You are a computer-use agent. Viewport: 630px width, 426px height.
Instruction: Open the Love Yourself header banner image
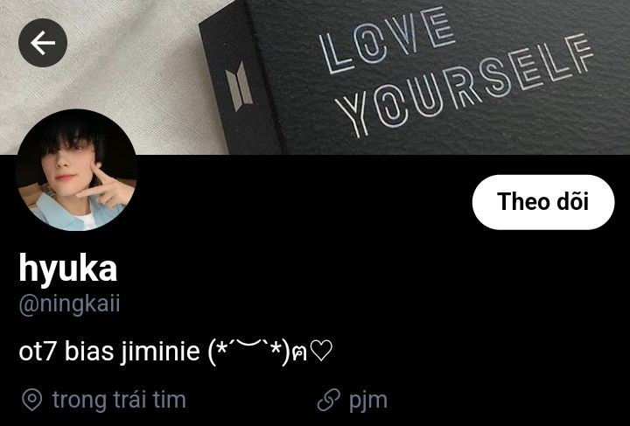point(315,77)
